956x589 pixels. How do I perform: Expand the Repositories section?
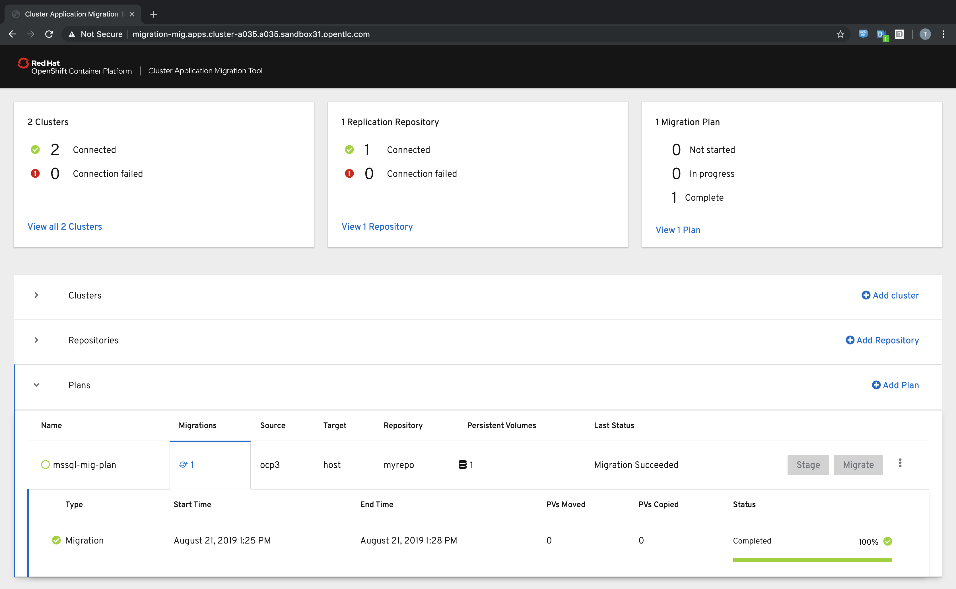(36, 340)
